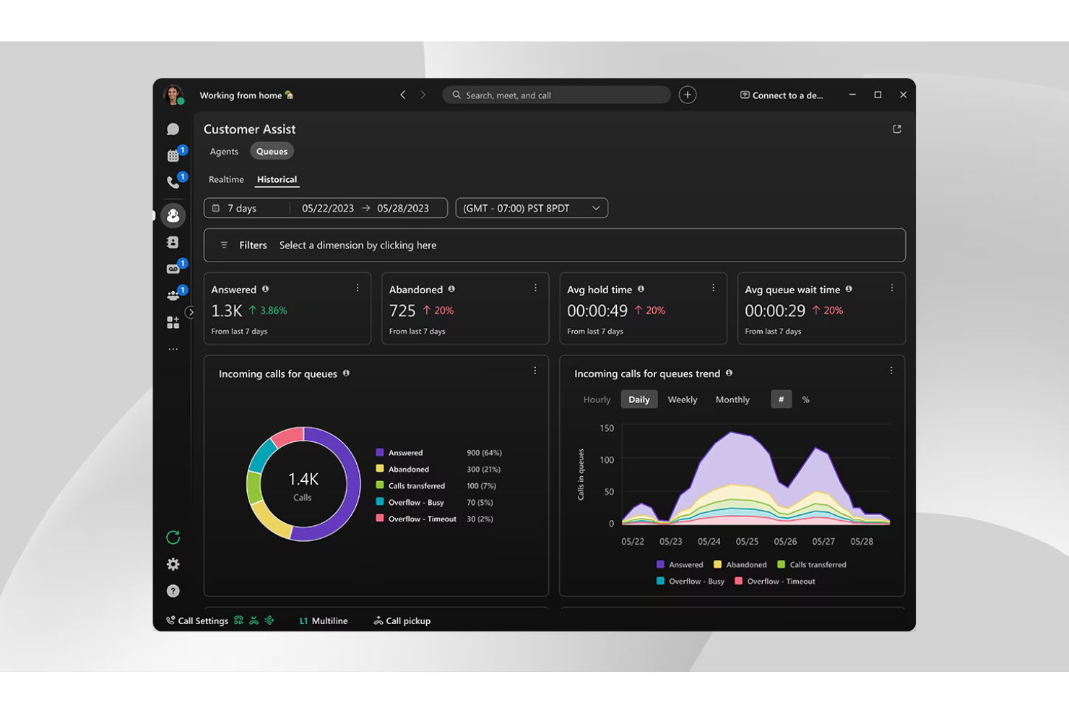Viewport: 1069px width, 713px height.
Task: Open the Filters dimension selector
Action: 358,245
